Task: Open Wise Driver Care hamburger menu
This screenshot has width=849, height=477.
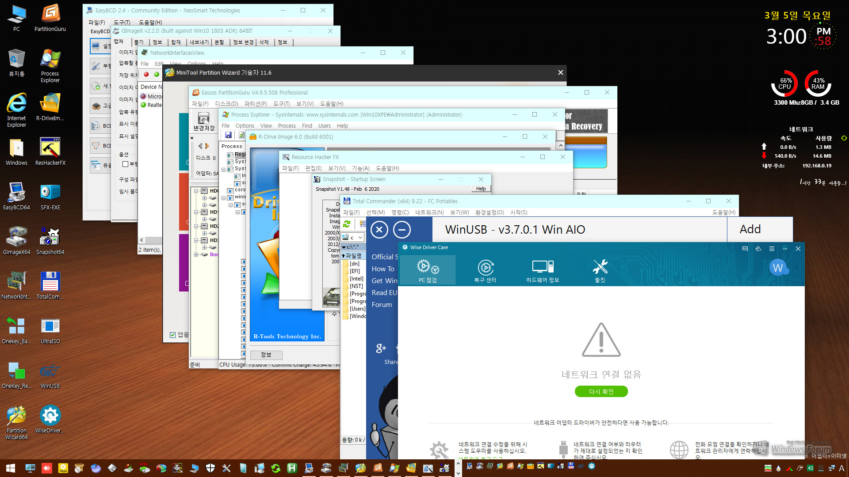Action: 772,249
